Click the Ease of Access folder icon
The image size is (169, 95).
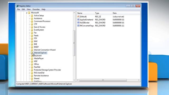[32, 27]
